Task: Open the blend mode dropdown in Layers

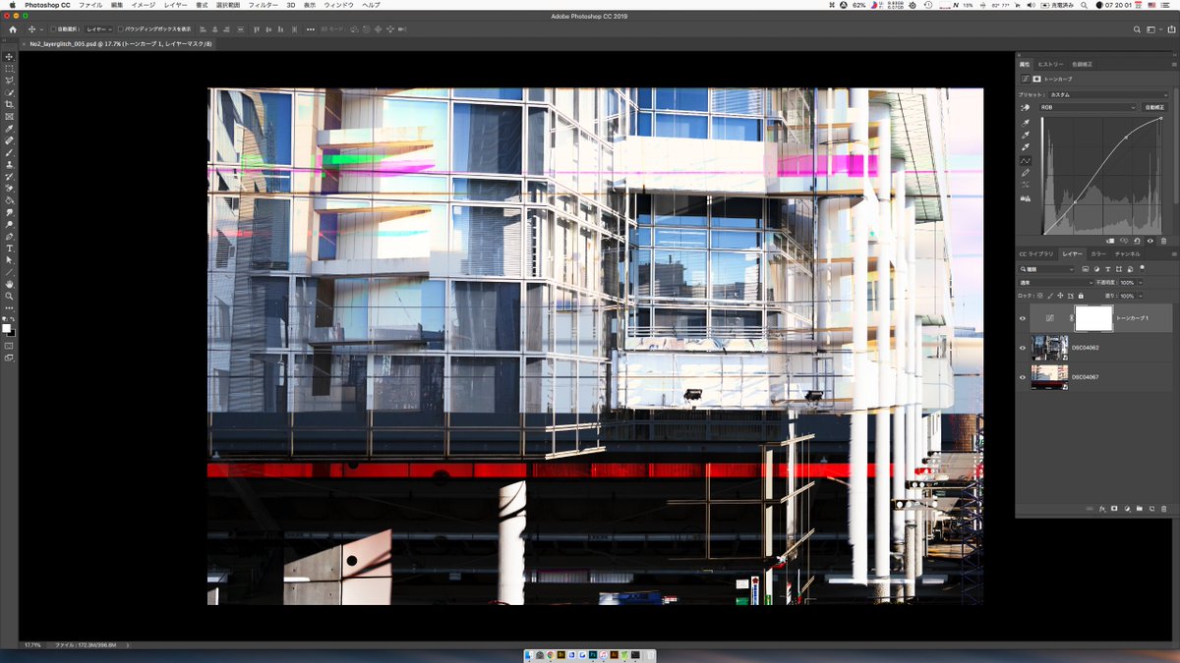Action: (1054, 283)
